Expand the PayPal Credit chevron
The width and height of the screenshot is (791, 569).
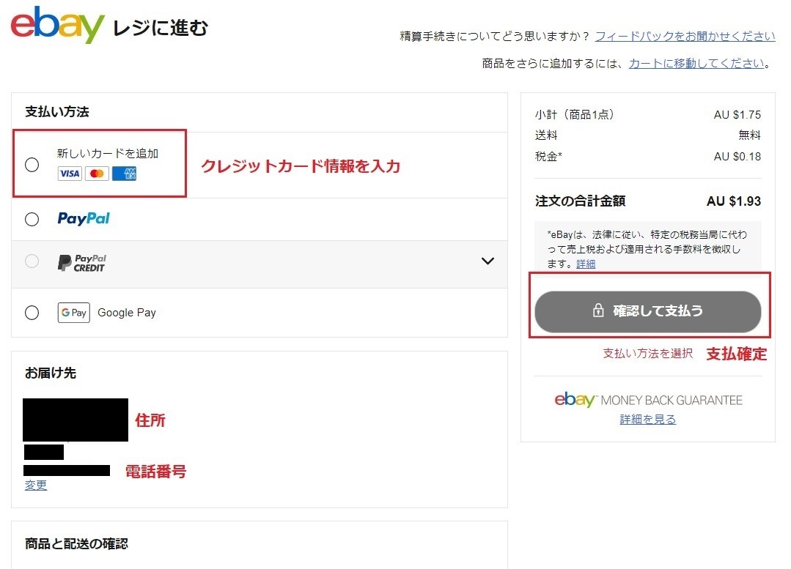[488, 261]
